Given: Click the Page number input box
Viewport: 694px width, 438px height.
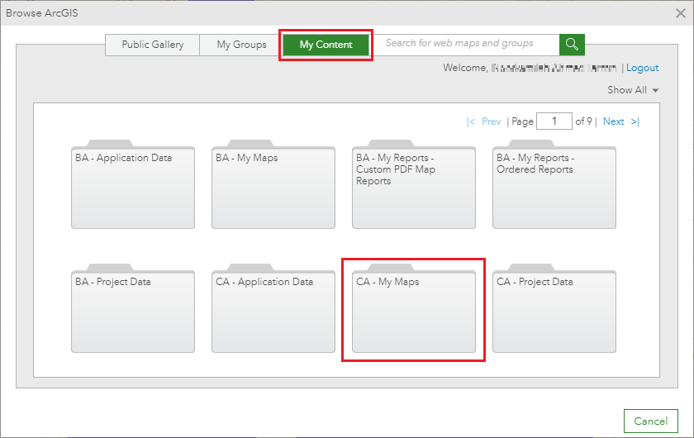Looking at the screenshot, I should (554, 121).
